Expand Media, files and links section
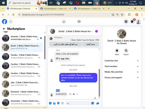Viewport: 145px width, 109px height. click(122, 72)
